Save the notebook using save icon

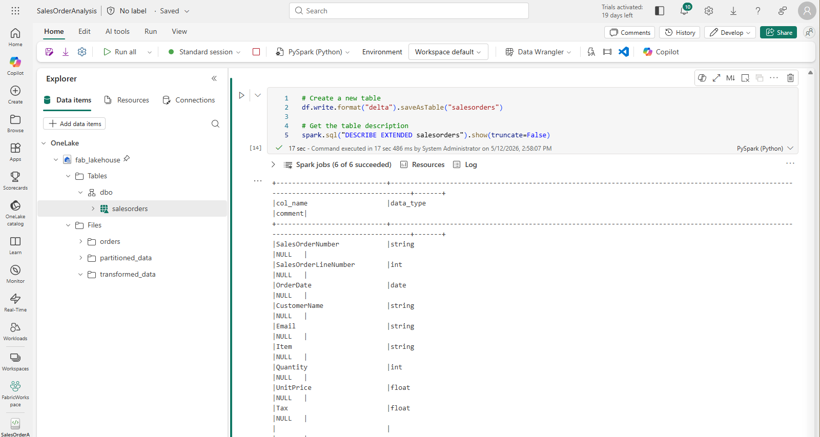pos(49,52)
